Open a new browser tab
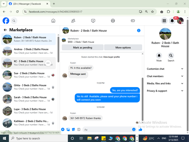 tap(54, 4)
